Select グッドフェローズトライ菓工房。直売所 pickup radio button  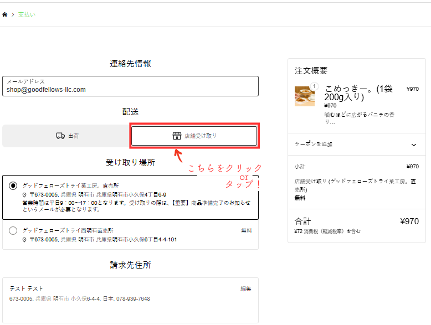point(13,186)
